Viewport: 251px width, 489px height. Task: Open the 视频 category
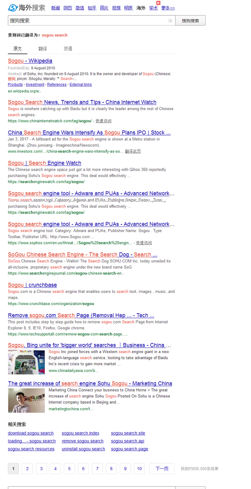116,8
